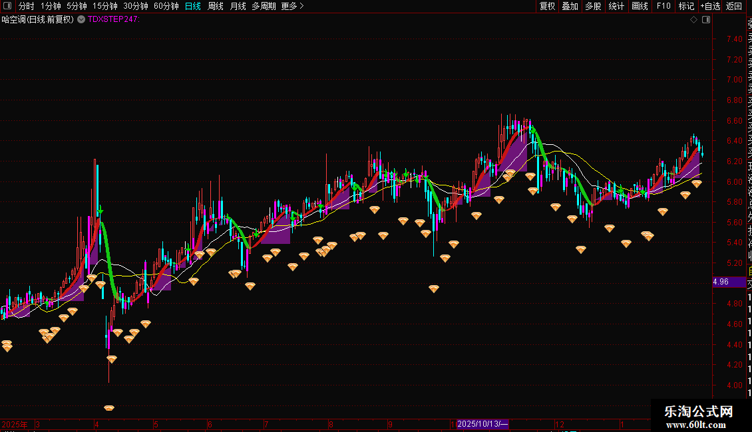Click the TDXSTEP247 indicator label

(113, 19)
